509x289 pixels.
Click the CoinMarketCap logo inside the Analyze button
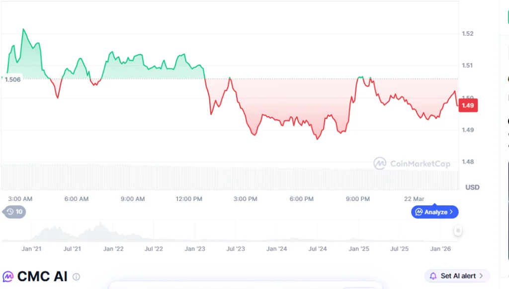coord(419,212)
